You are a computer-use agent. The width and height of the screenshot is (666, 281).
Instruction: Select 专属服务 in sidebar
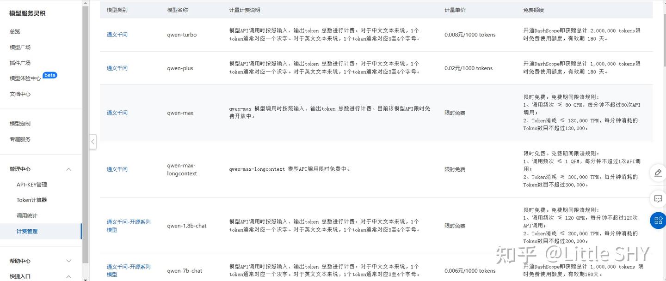click(20, 139)
